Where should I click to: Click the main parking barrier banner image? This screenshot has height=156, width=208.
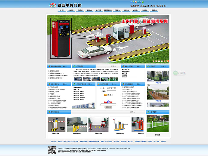coord(108,39)
